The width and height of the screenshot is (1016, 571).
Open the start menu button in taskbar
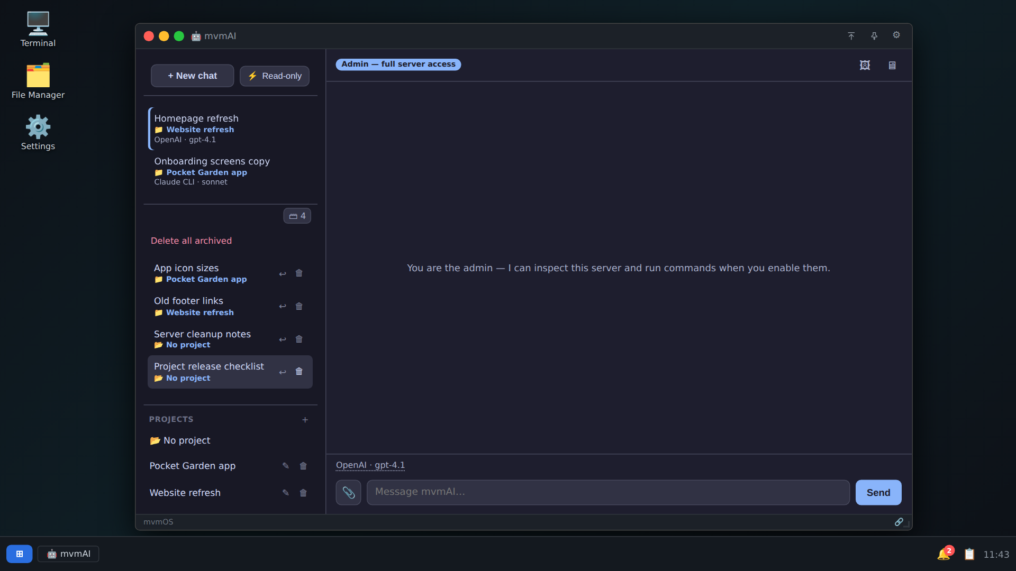pos(20,554)
